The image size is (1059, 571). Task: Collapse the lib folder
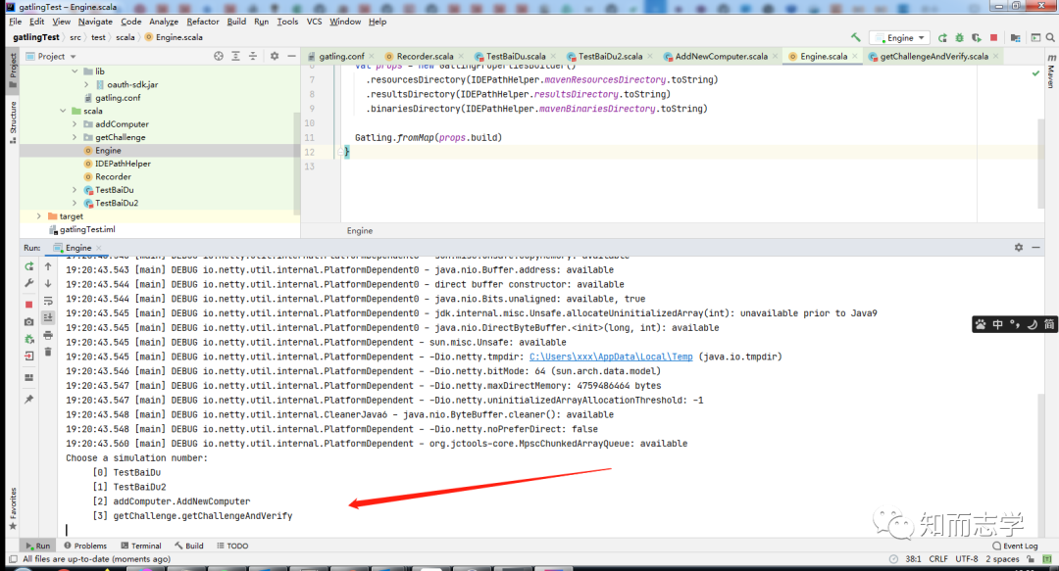tap(75, 71)
